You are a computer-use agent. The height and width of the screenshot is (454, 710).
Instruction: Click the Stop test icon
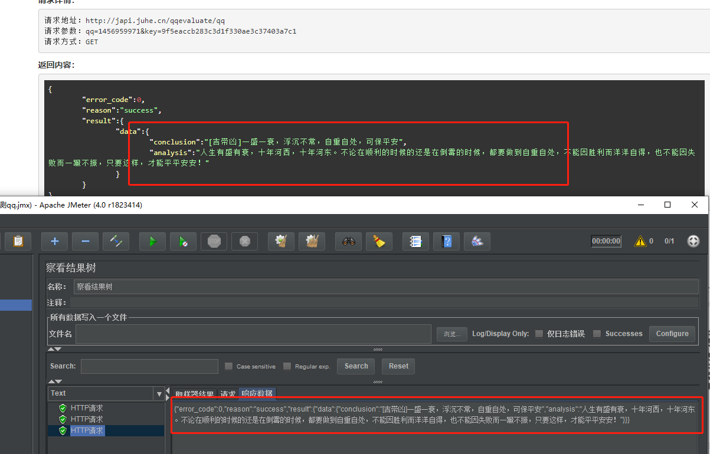pyautogui.click(x=214, y=241)
